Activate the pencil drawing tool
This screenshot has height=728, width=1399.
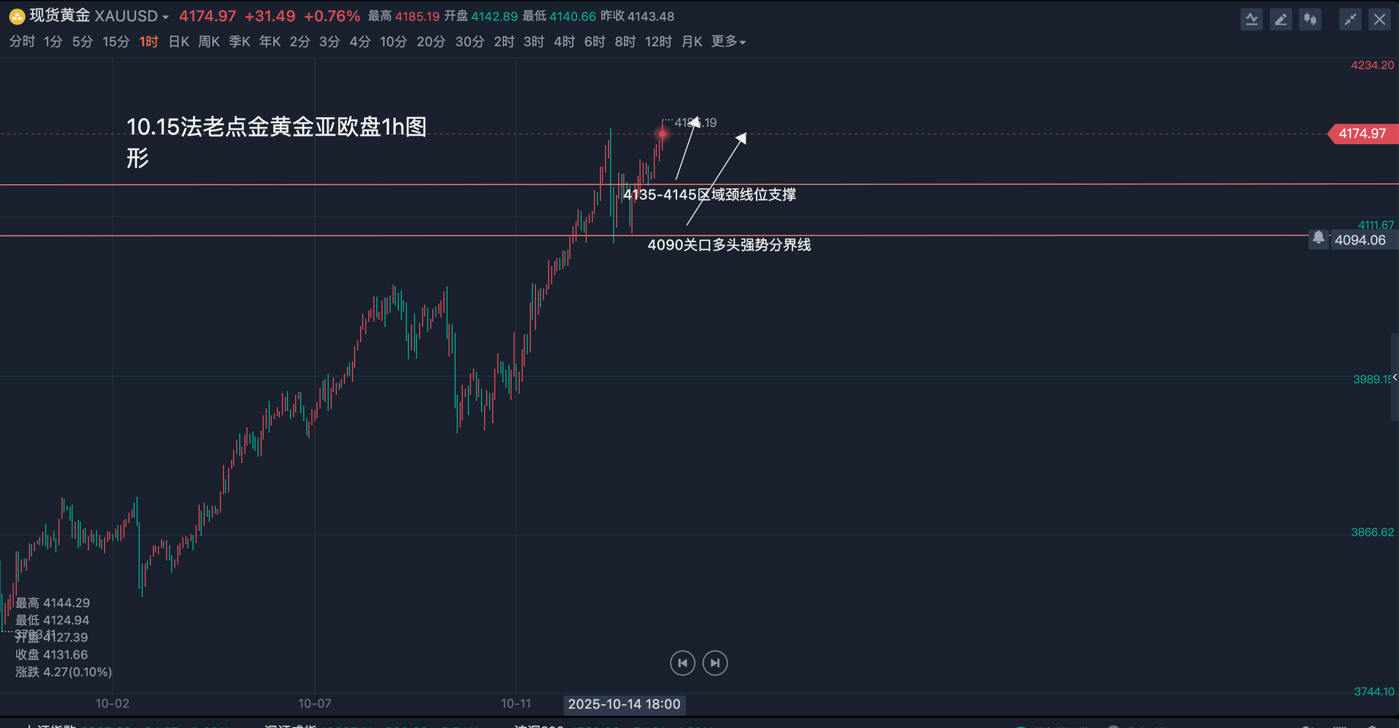click(1281, 20)
